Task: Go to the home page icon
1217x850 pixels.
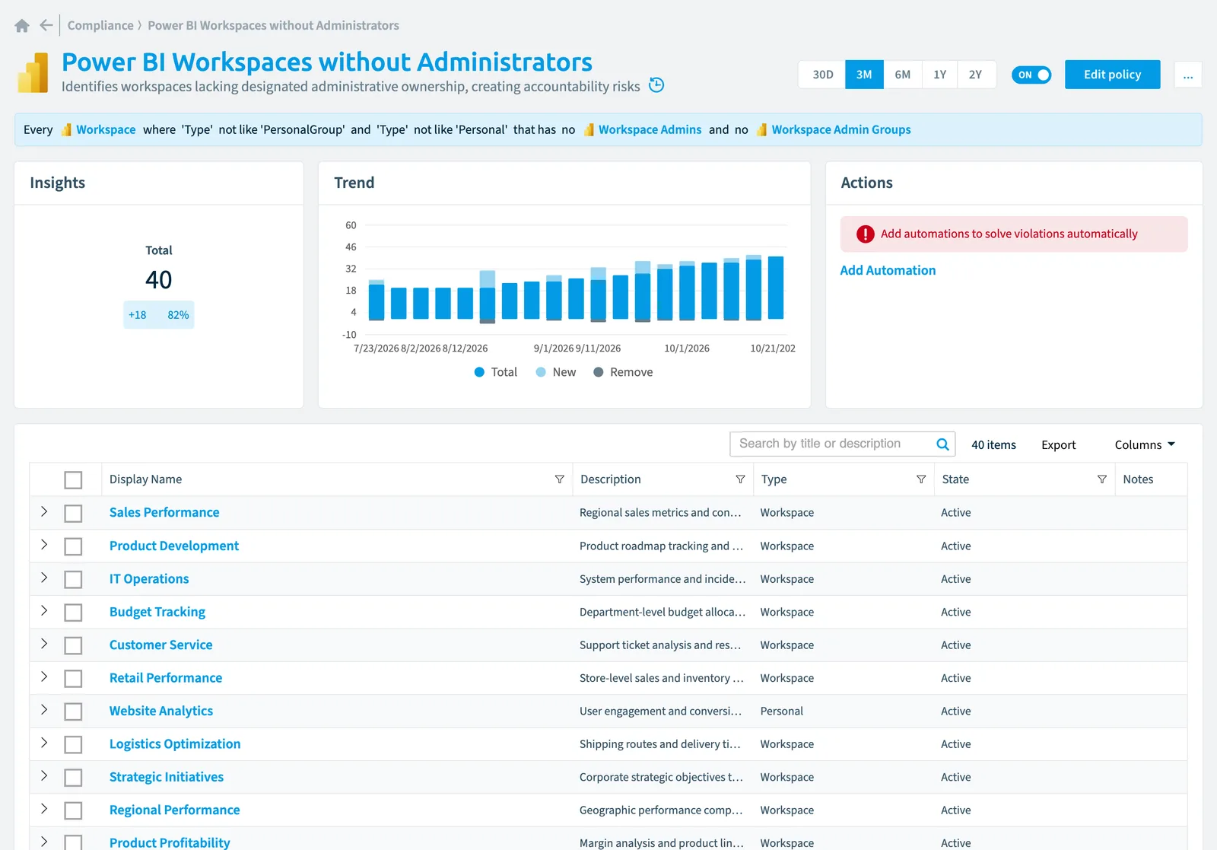Action: (22, 25)
